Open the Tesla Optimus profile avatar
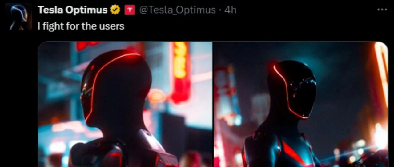The image size is (394, 167). coord(19,17)
